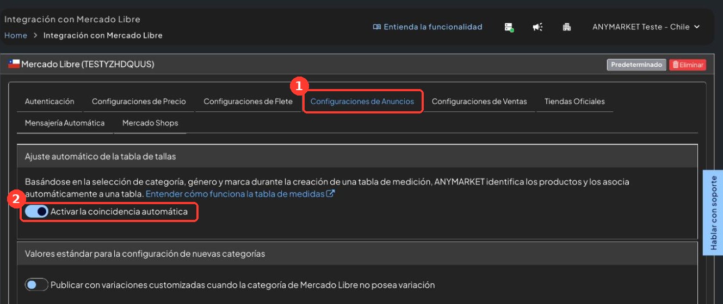This screenshot has height=304, width=723.
Task: Click the Chile flag icon beside Mercado Libre
Action: coord(14,64)
